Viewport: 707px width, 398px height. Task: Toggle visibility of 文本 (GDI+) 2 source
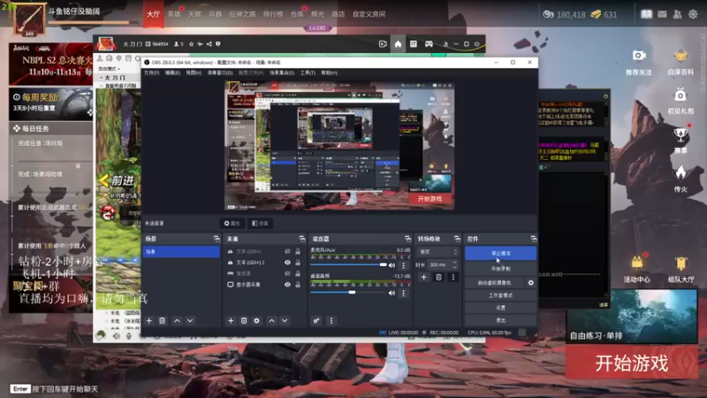tap(287, 262)
